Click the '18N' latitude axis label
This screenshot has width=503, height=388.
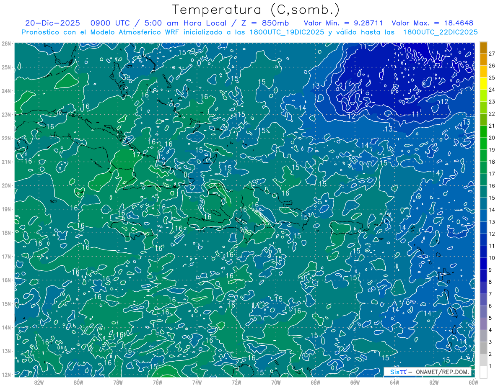point(6,233)
